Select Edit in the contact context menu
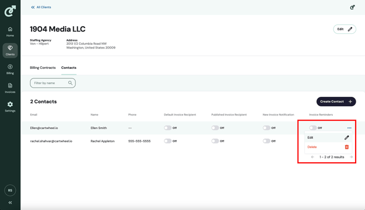 click(x=328, y=138)
